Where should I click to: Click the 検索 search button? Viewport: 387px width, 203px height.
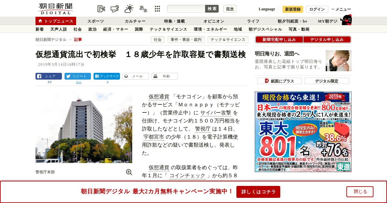[212, 9]
